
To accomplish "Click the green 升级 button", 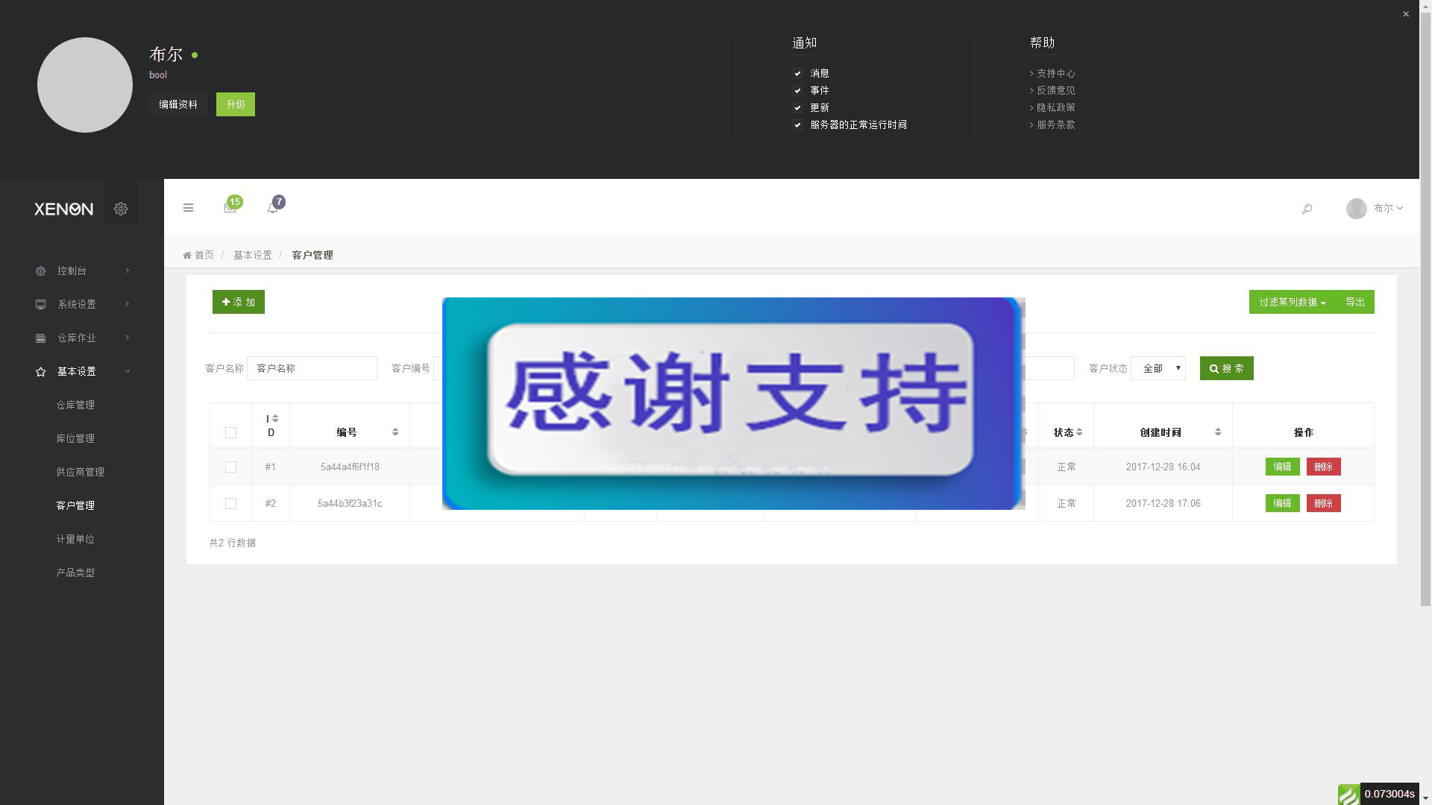I will tap(236, 104).
